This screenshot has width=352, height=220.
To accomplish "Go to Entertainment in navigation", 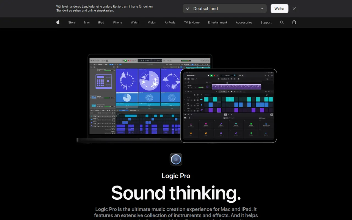I will click(x=218, y=23).
